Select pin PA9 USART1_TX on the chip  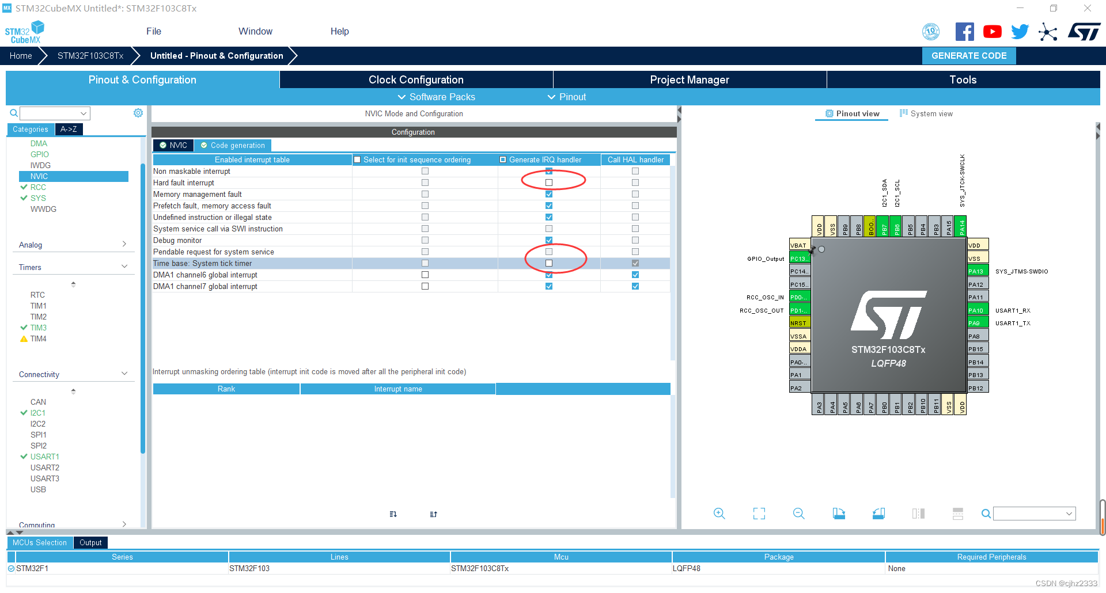coord(978,323)
